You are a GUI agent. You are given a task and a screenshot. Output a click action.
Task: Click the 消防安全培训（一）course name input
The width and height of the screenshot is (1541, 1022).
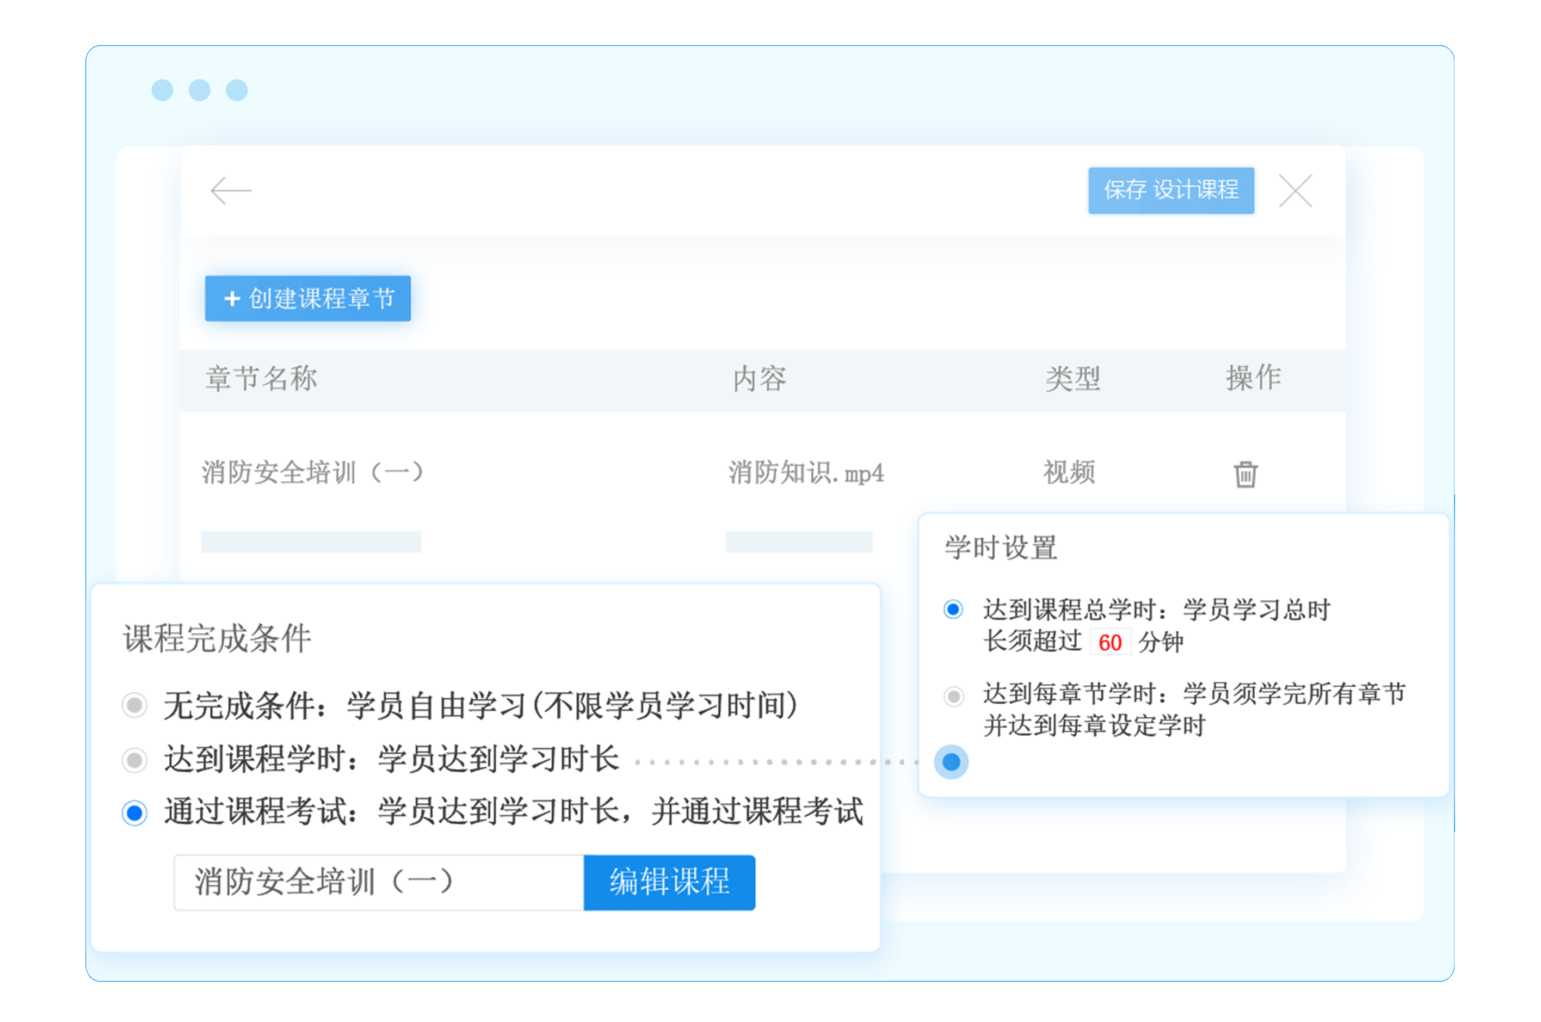[378, 883]
